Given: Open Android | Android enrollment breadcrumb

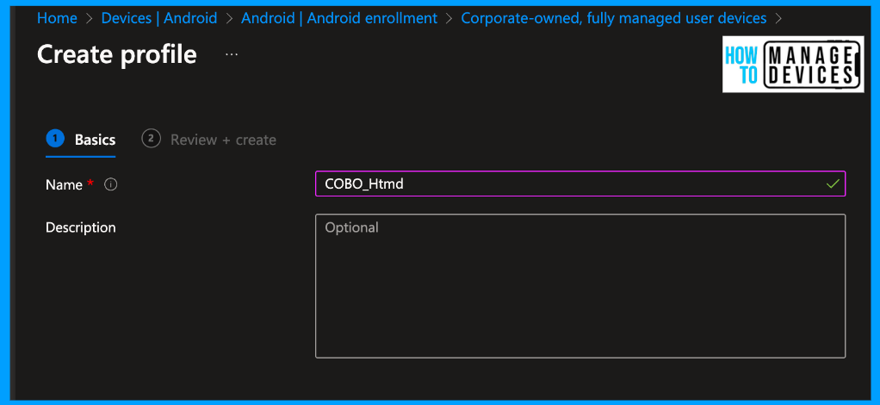Looking at the screenshot, I should point(339,18).
